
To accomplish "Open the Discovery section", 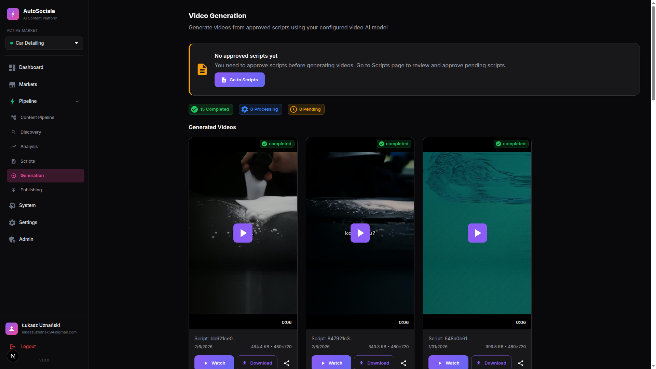I will [x=31, y=132].
